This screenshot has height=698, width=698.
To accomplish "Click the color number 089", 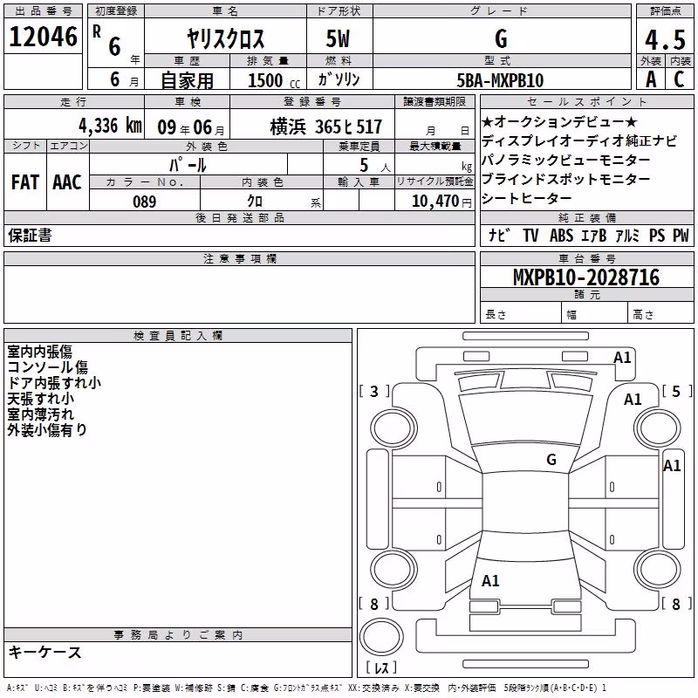I will (144, 202).
